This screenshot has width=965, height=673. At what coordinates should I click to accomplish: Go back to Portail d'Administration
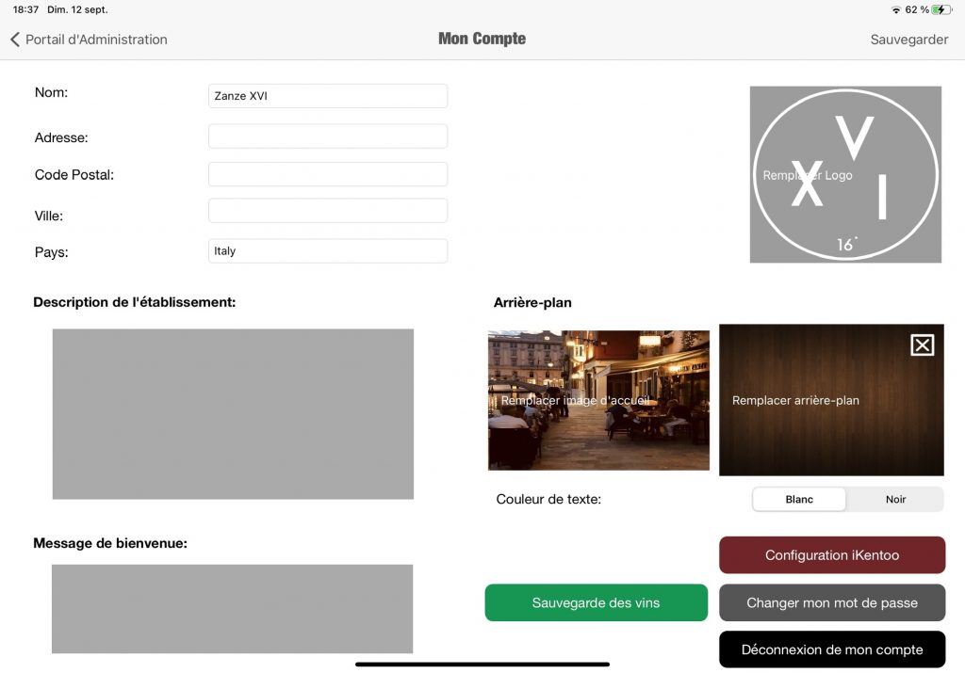[x=90, y=40]
